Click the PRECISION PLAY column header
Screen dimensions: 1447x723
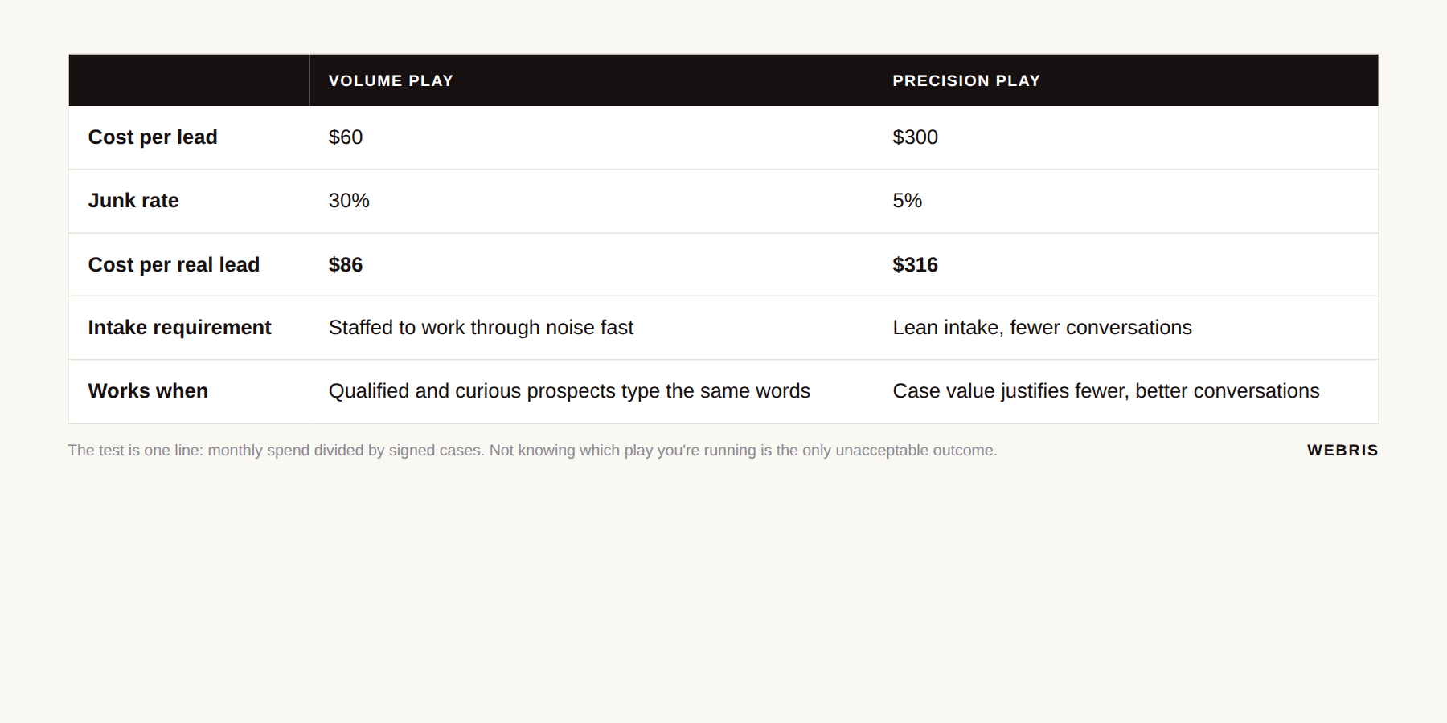point(966,80)
